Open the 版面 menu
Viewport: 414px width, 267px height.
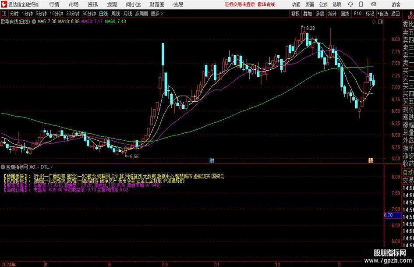coord(309,4)
